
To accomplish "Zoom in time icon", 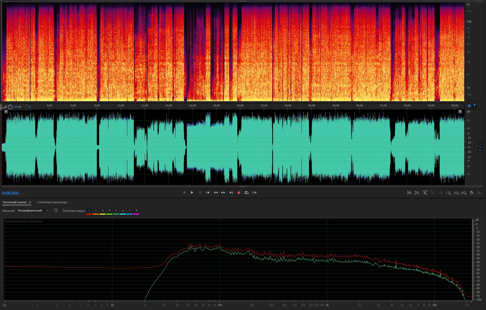I will tap(425, 193).
